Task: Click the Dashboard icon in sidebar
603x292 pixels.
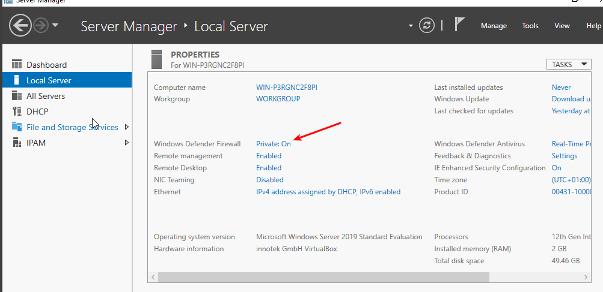Action: [17, 65]
